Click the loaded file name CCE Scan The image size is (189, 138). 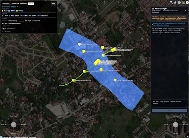coord(19,4)
